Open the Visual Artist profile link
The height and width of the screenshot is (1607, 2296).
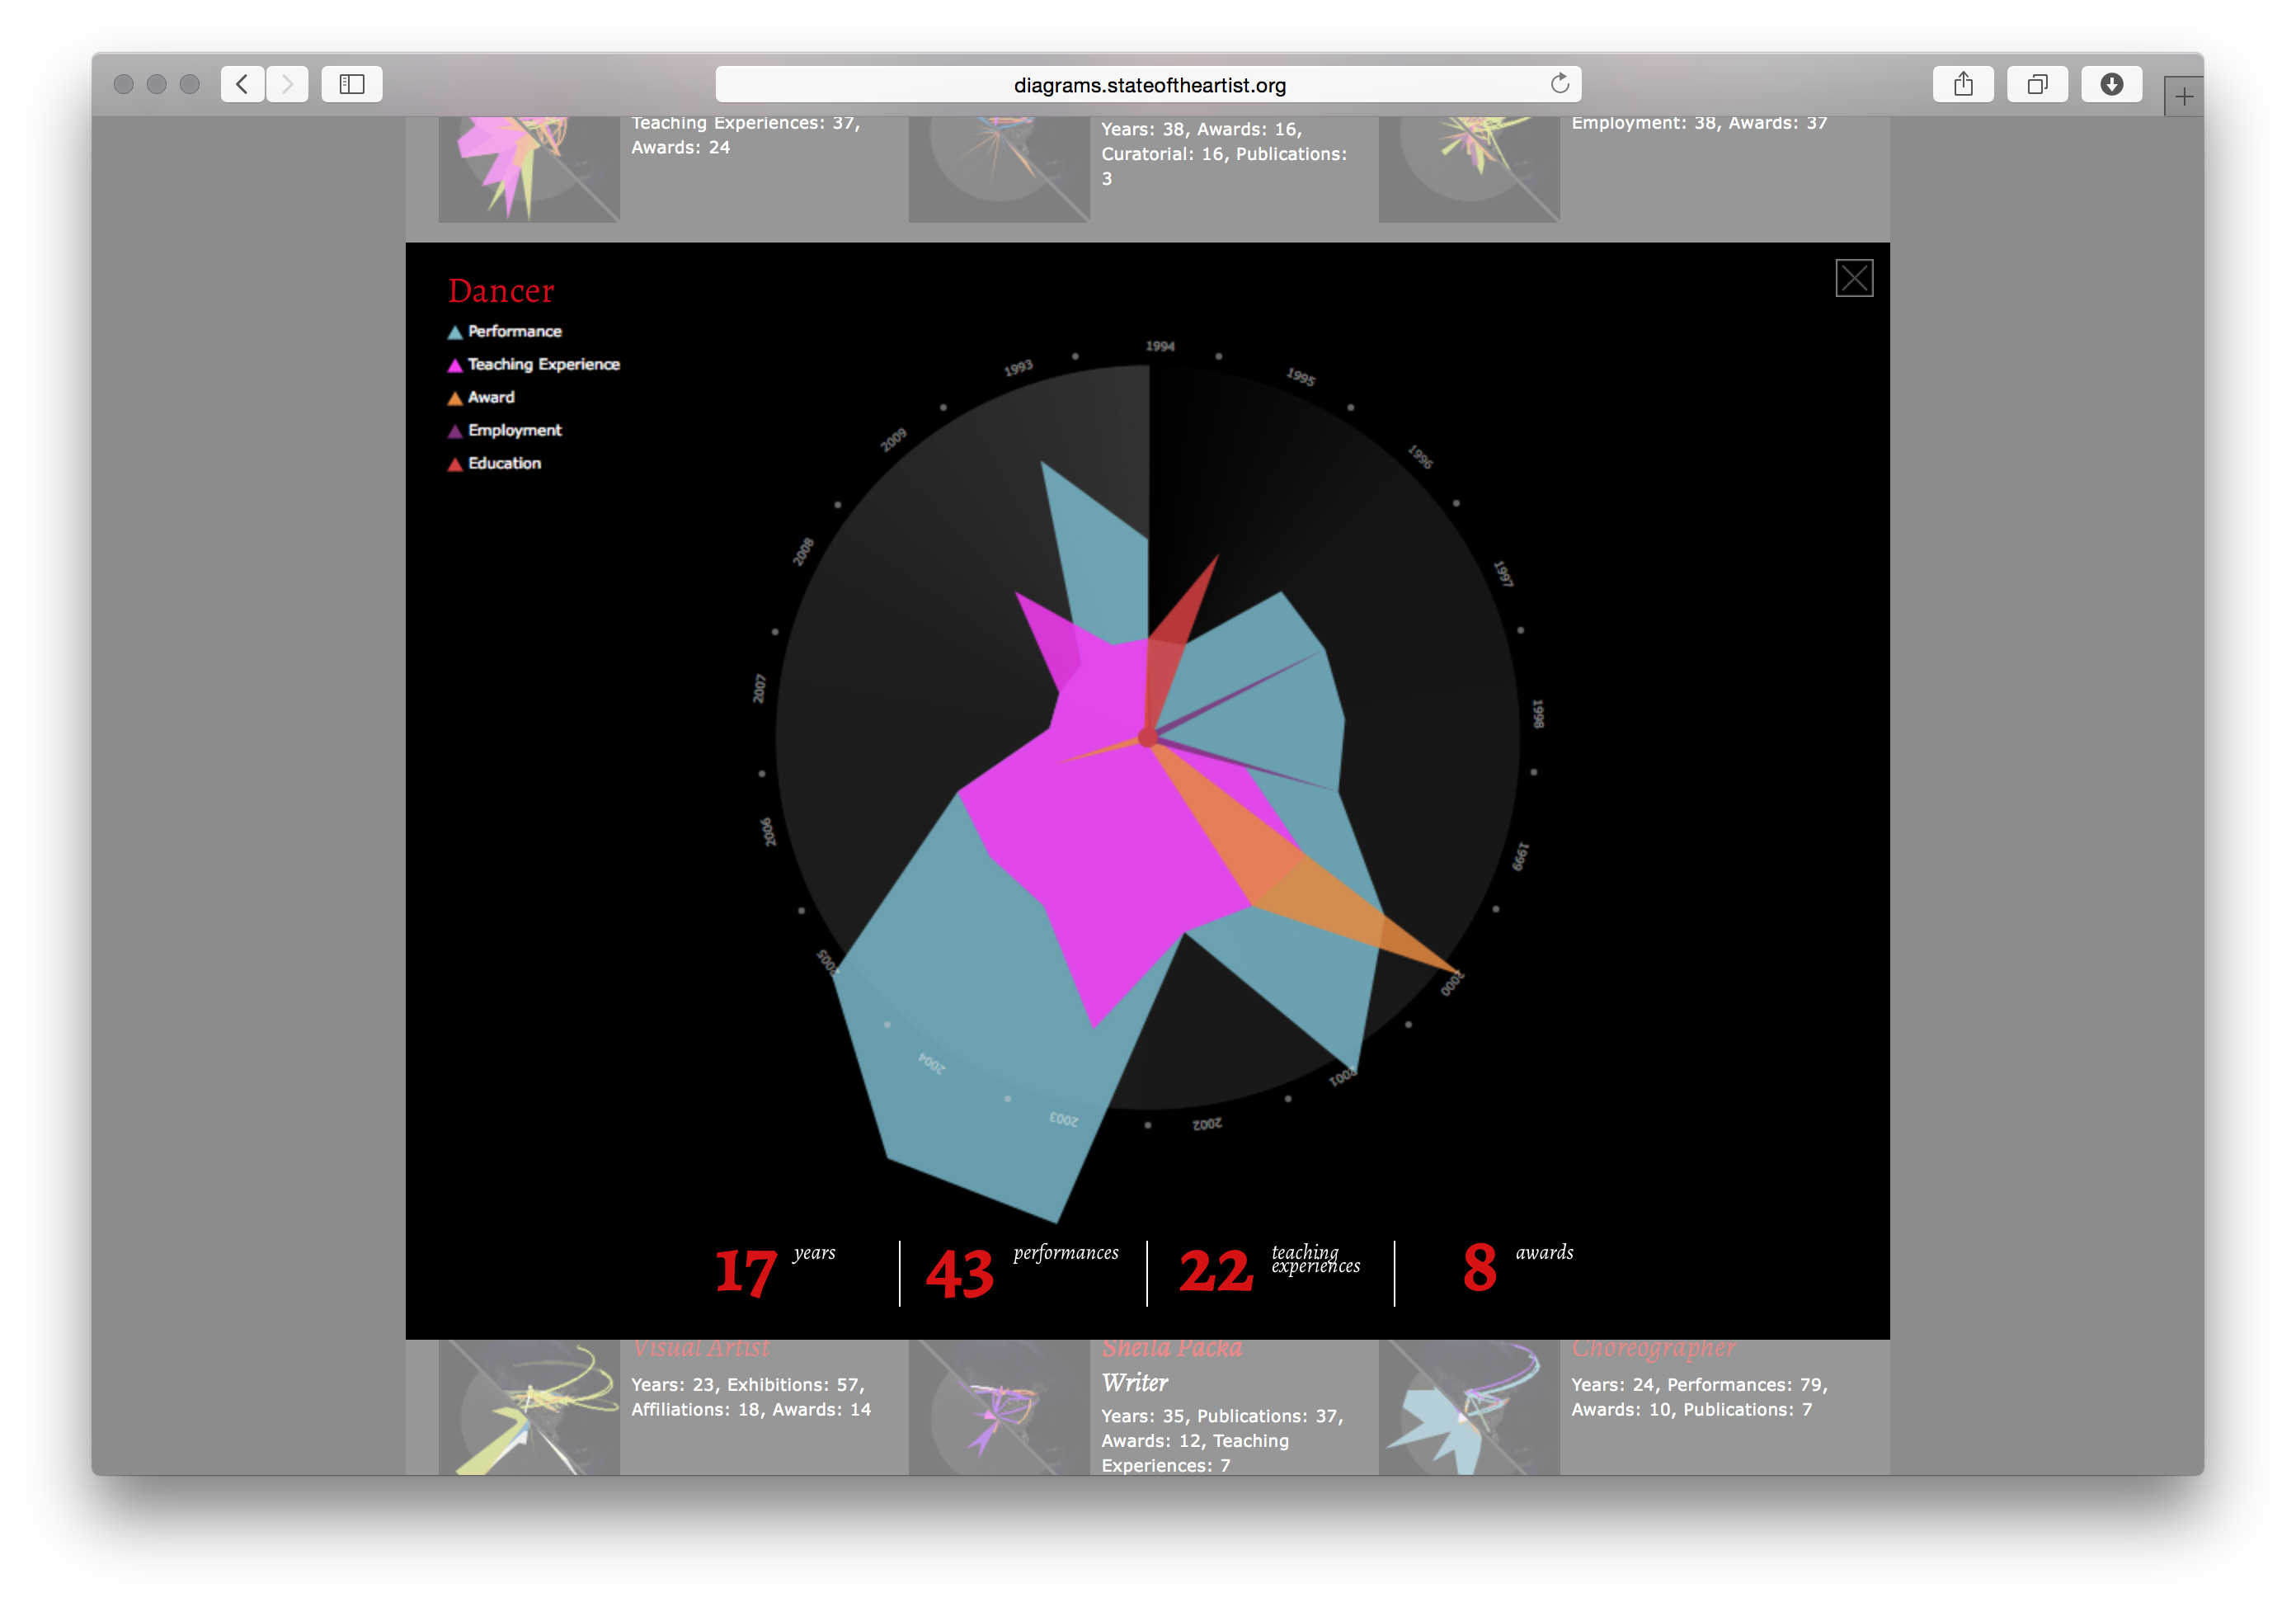point(700,1347)
